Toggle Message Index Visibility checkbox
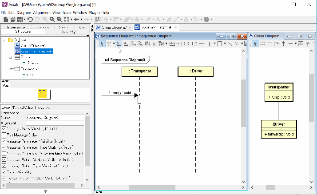 pyautogui.click(x=4, y=129)
